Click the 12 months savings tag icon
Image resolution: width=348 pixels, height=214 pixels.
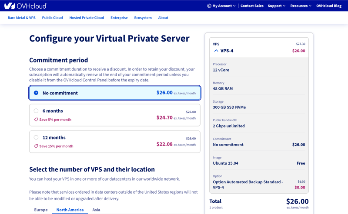point(36,146)
